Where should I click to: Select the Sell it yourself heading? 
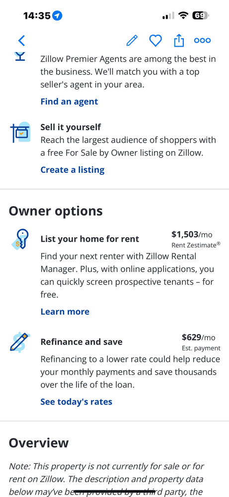pos(71,127)
